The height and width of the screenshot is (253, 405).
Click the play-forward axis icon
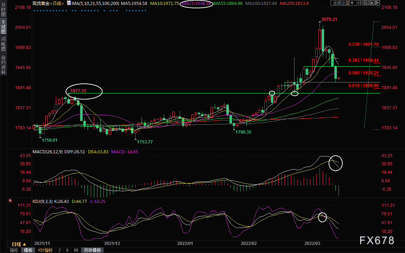click(x=372, y=3)
